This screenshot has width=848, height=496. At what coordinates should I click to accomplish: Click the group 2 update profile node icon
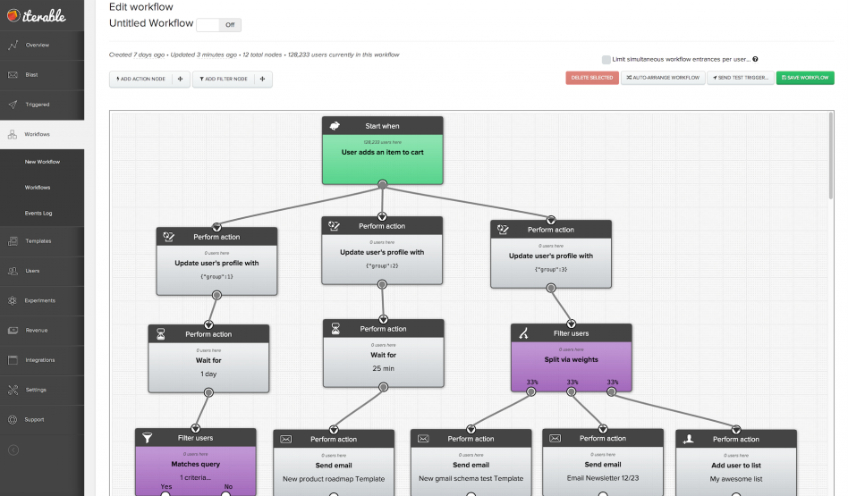334,226
